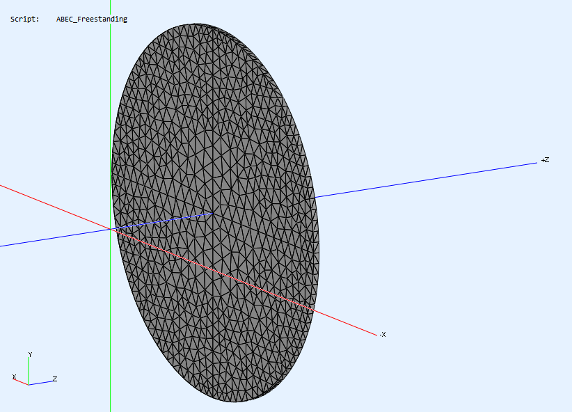This screenshot has width=572, height=412.
Task: Click the +Z axis label
Action: click(545, 160)
